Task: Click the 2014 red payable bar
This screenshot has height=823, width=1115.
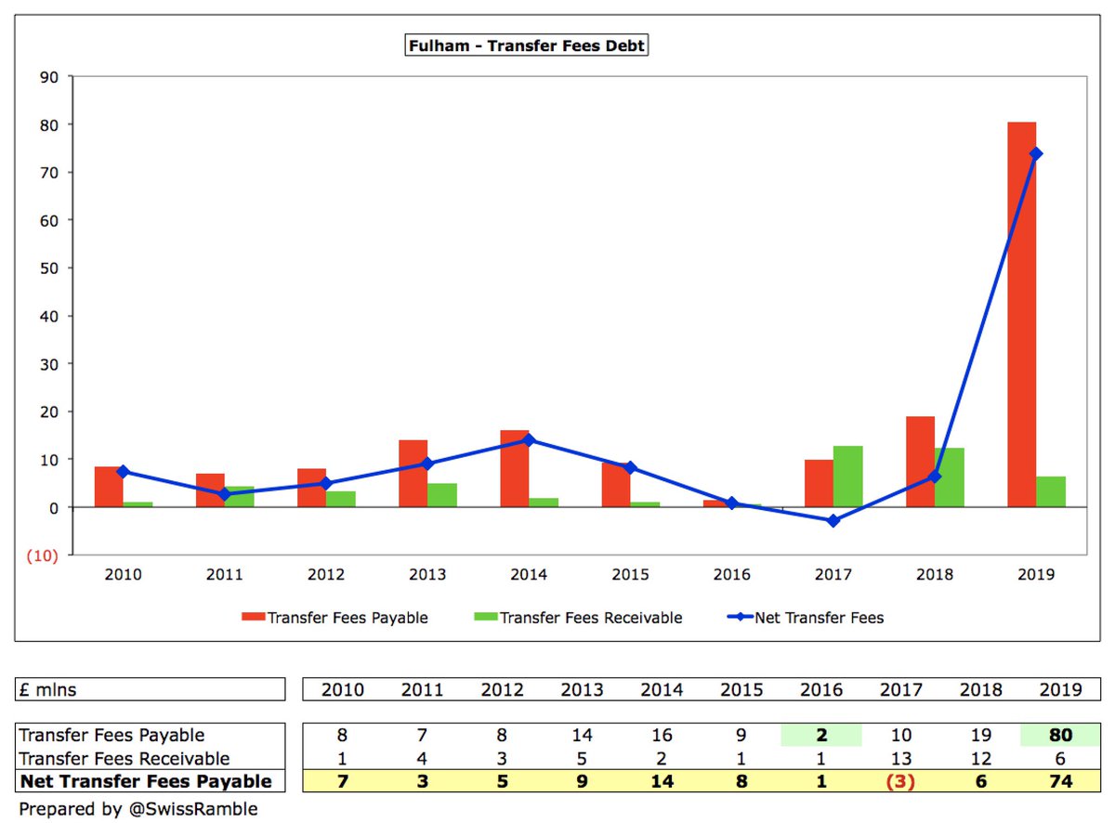Action: point(514,469)
